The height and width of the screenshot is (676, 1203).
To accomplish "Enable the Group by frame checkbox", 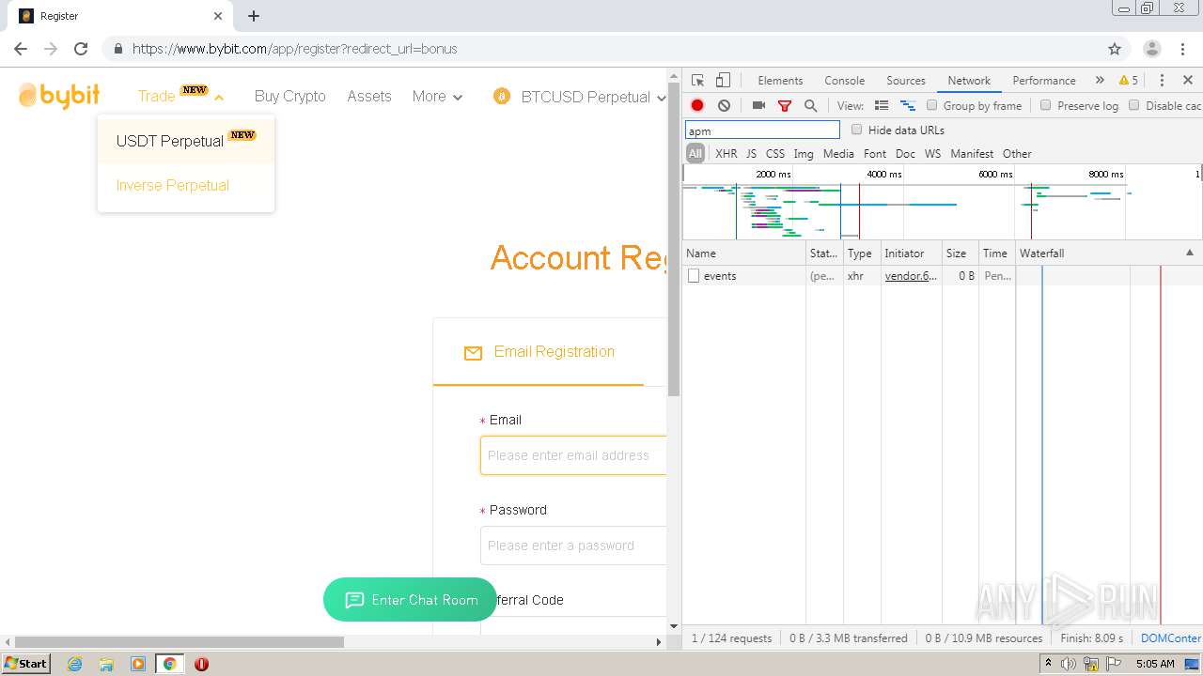I will point(932,105).
